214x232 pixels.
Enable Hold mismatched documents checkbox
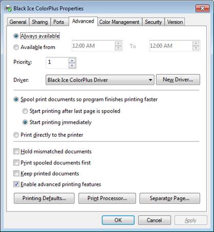point(16,152)
